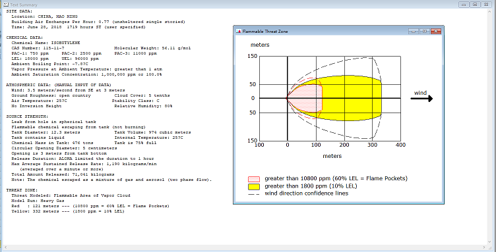This screenshot has height=252, width=496.
Task: Click the 'Yellow: 332 meters' threat line
Action: 68,211
